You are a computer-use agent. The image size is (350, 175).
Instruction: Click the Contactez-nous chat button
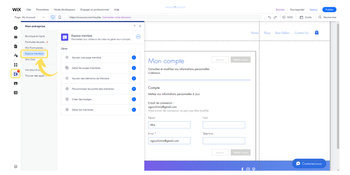pos(309,164)
